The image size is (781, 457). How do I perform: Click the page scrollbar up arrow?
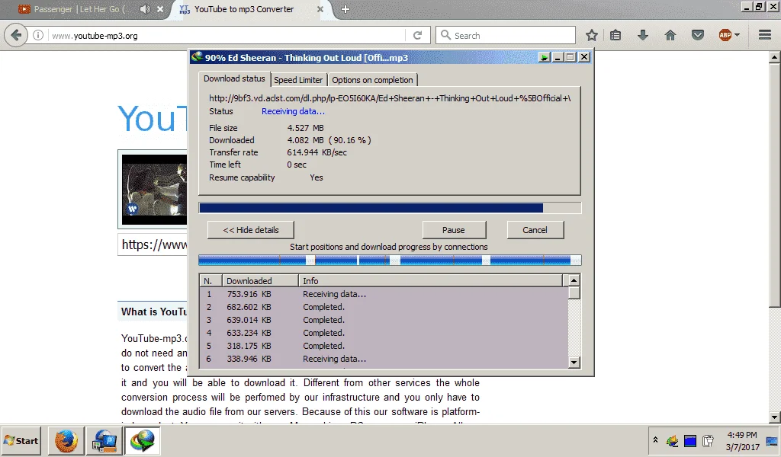[775, 56]
